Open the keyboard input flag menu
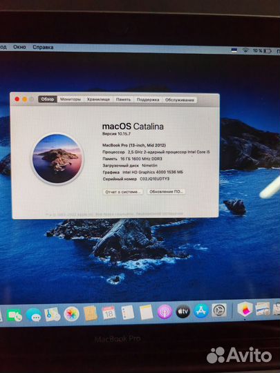This screenshot has height=373, width=280. 234,50
